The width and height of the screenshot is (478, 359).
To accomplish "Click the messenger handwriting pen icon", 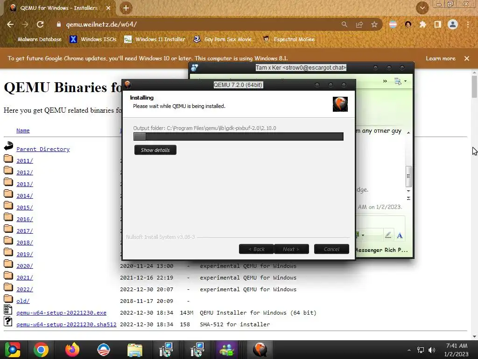I will pos(388,235).
